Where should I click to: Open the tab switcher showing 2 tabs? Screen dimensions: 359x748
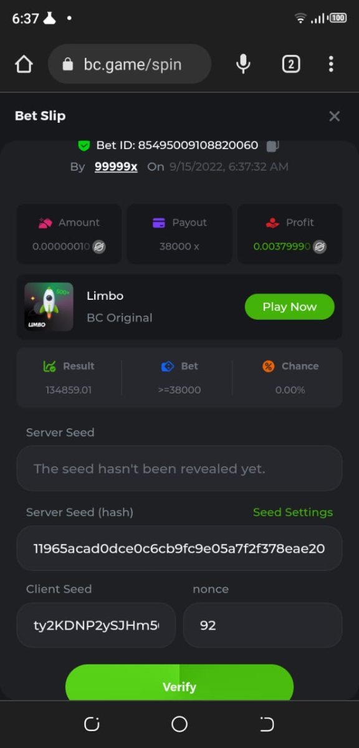(x=291, y=64)
